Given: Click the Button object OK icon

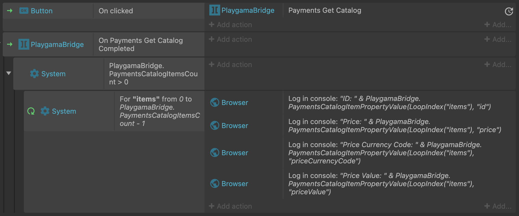Looking at the screenshot, I should coord(24,11).
